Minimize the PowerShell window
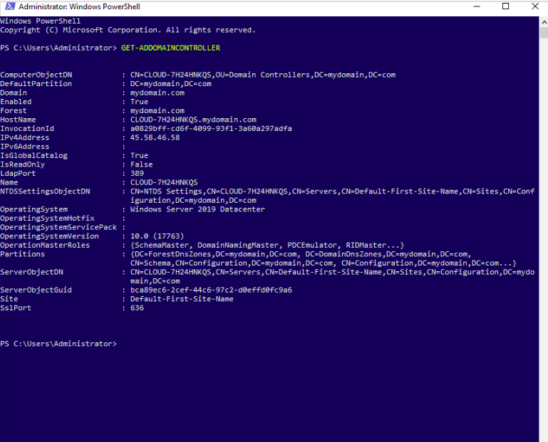The image size is (548, 442). click(477, 6)
